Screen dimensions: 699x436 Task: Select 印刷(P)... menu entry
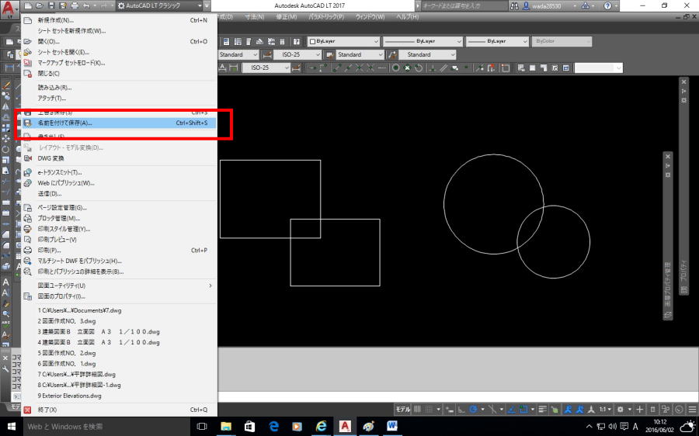[120, 251]
